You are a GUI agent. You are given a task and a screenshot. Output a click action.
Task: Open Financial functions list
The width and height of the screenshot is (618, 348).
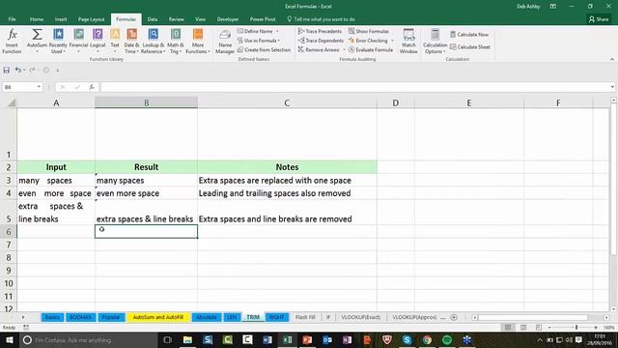[x=78, y=41]
